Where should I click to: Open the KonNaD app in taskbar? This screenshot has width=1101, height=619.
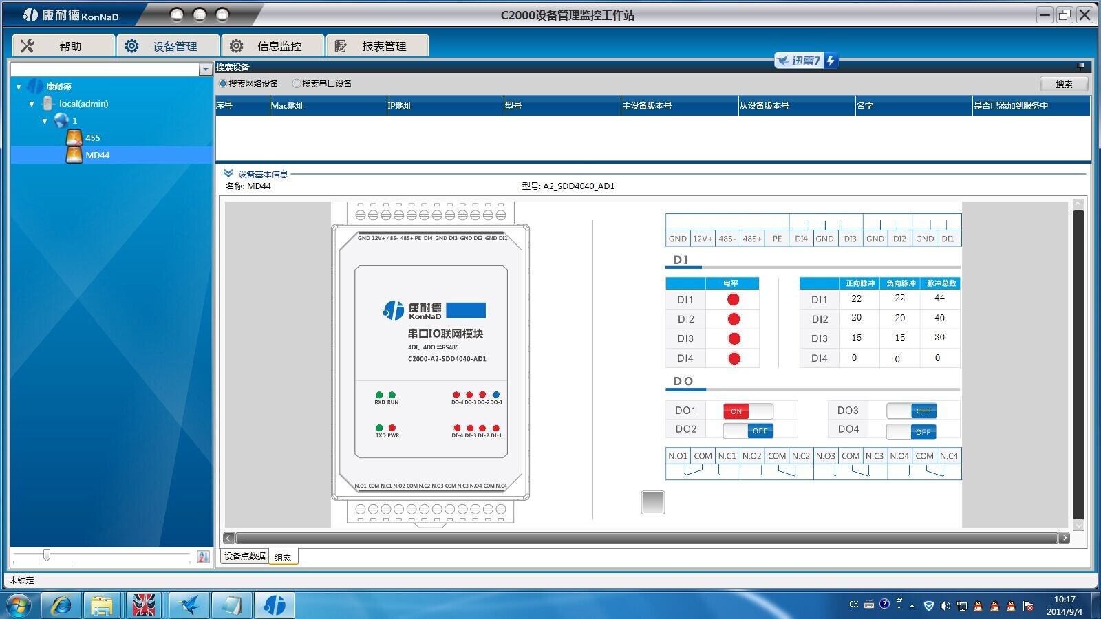275,605
